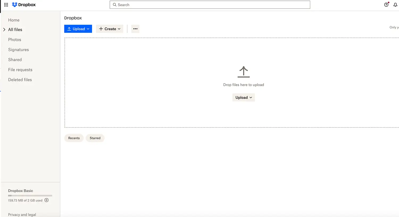
Task: Click the Dropbox Basic plan label
Action: (20, 191)
